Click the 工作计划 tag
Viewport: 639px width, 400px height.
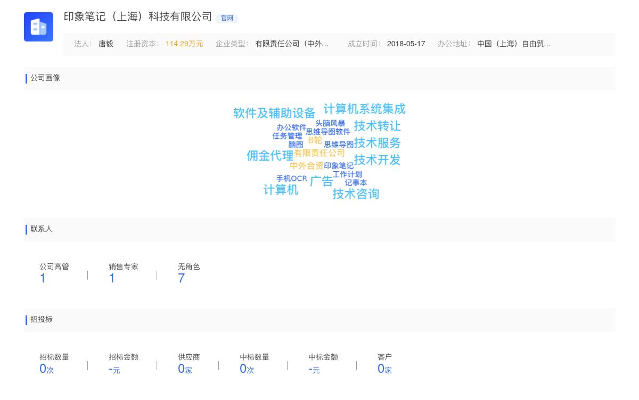coord(347,174)
